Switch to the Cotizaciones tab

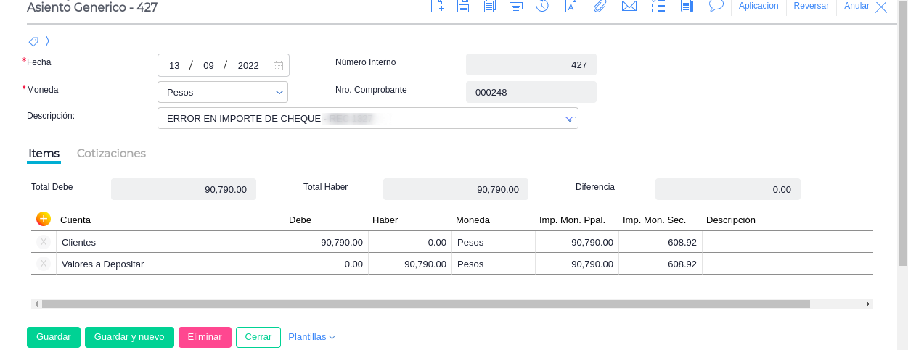pyautogui.click(x=111, y=154)
